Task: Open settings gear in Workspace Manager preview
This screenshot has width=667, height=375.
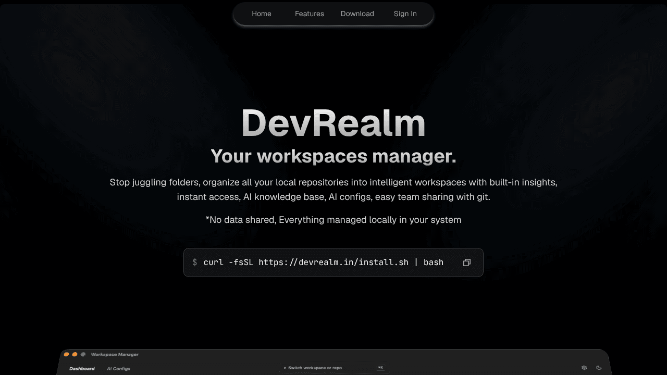Action: [584, 368]
